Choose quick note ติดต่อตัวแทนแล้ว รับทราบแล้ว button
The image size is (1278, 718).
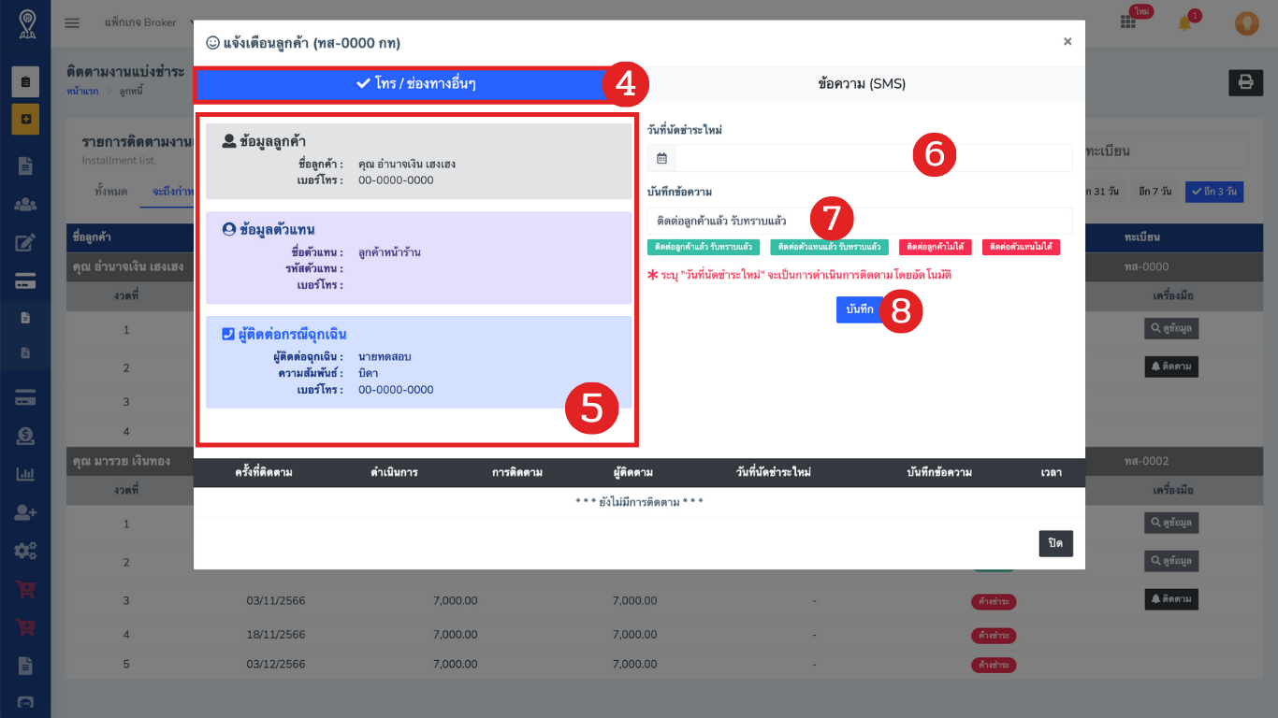[x=829, y=247]
